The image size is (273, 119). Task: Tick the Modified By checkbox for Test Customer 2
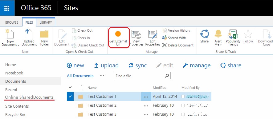(x=183, y=105)
